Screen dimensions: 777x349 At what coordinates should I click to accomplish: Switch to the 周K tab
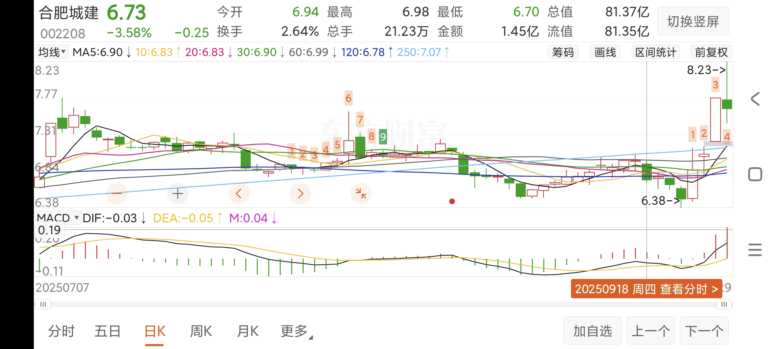pyautogui.click(x=201, y=331)
